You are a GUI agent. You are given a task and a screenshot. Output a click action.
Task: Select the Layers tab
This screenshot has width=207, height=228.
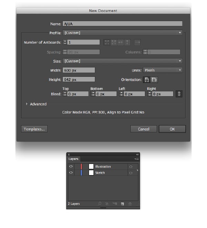coord(73,159)
